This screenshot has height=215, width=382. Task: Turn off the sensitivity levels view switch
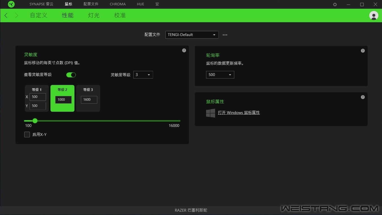(71, 75)
